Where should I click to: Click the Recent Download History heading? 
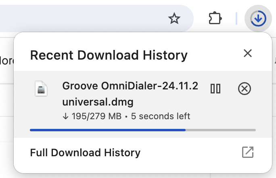[x=109, y=55]
